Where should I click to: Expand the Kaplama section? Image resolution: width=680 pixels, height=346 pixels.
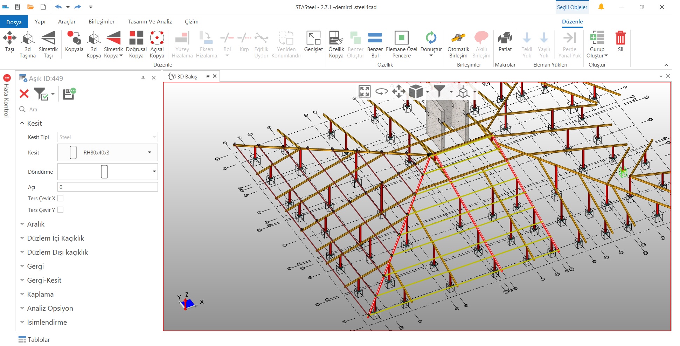coord(40,294)
